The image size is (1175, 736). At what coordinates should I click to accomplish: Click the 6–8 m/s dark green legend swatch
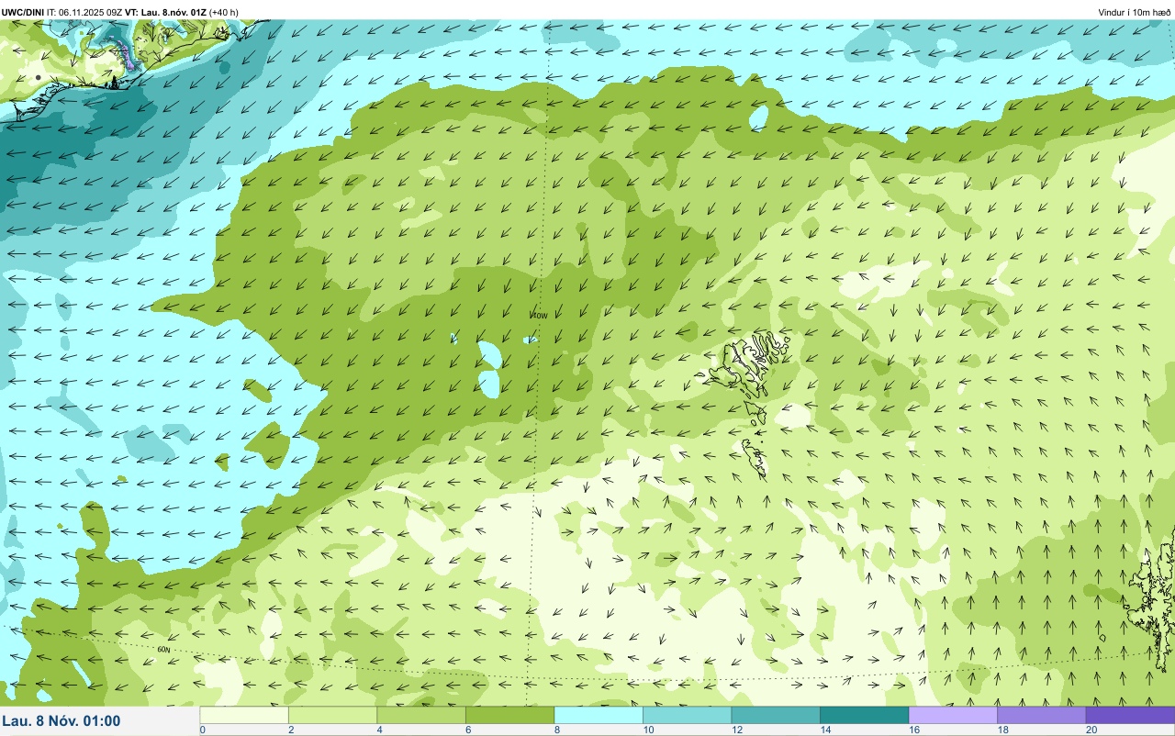[x=509, y=715]
